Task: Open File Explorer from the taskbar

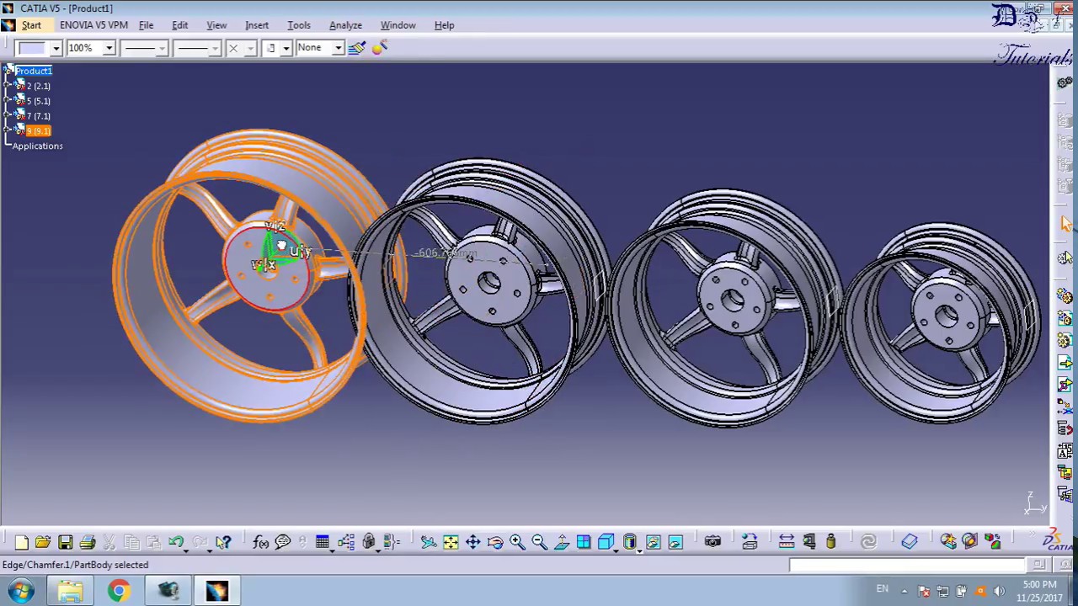Action: (x=71, y=591)
